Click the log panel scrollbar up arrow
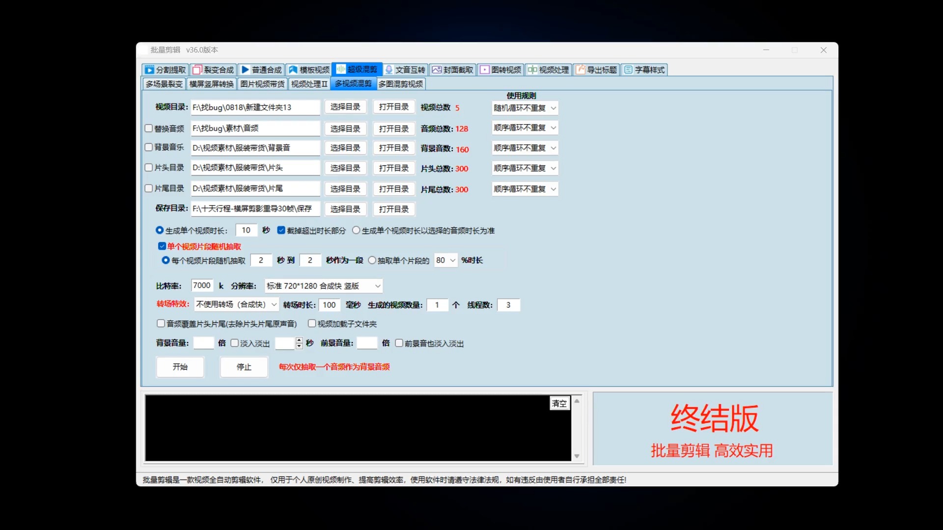The image size is (943, 530). pos(577,401)
